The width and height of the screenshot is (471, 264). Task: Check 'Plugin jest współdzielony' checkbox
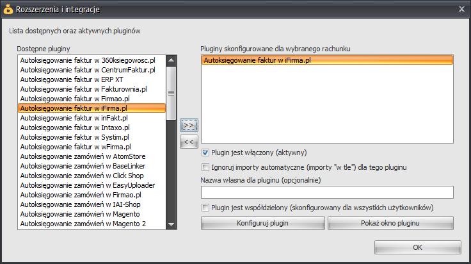(x=205, y=208)
